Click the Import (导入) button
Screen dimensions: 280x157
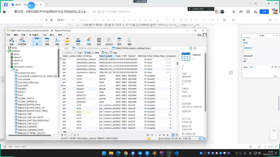[x=105, y=53]
